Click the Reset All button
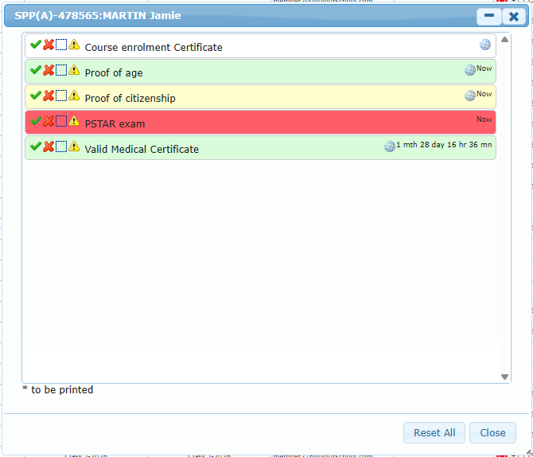The height and width of the screenshot is (457, 533). pos(434,433)
